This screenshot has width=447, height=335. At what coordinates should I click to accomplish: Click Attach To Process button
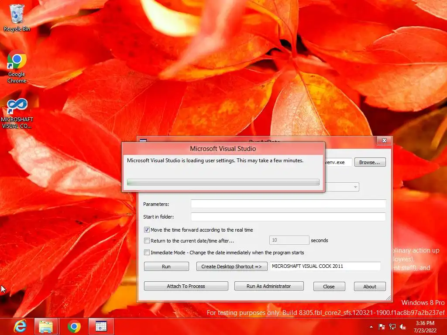tap(186, 286)
